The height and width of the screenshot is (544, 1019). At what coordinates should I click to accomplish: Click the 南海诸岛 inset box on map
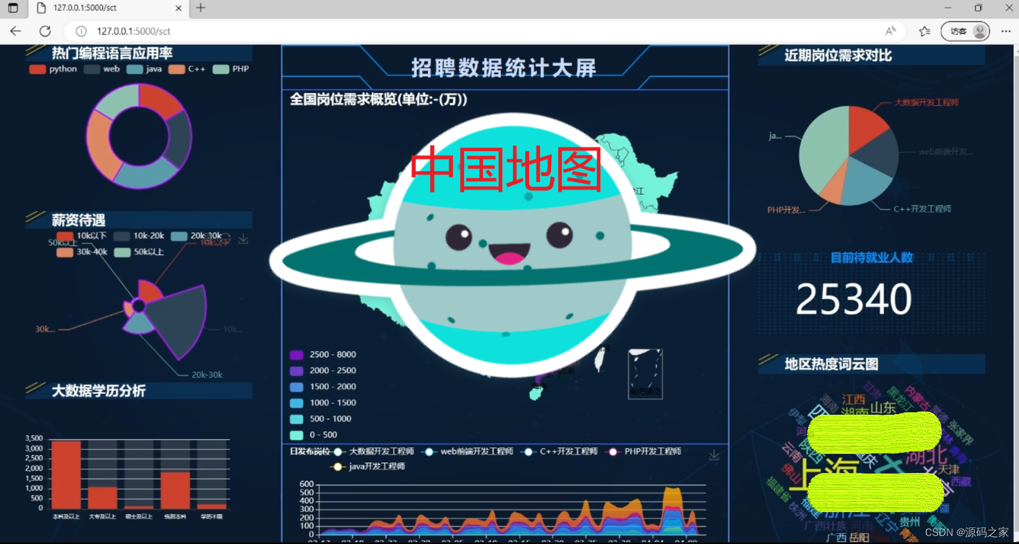(646, 374)
